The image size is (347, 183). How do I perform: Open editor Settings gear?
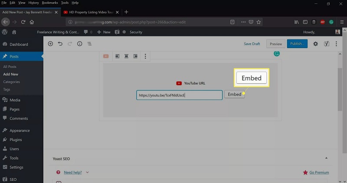coord(316,44)
